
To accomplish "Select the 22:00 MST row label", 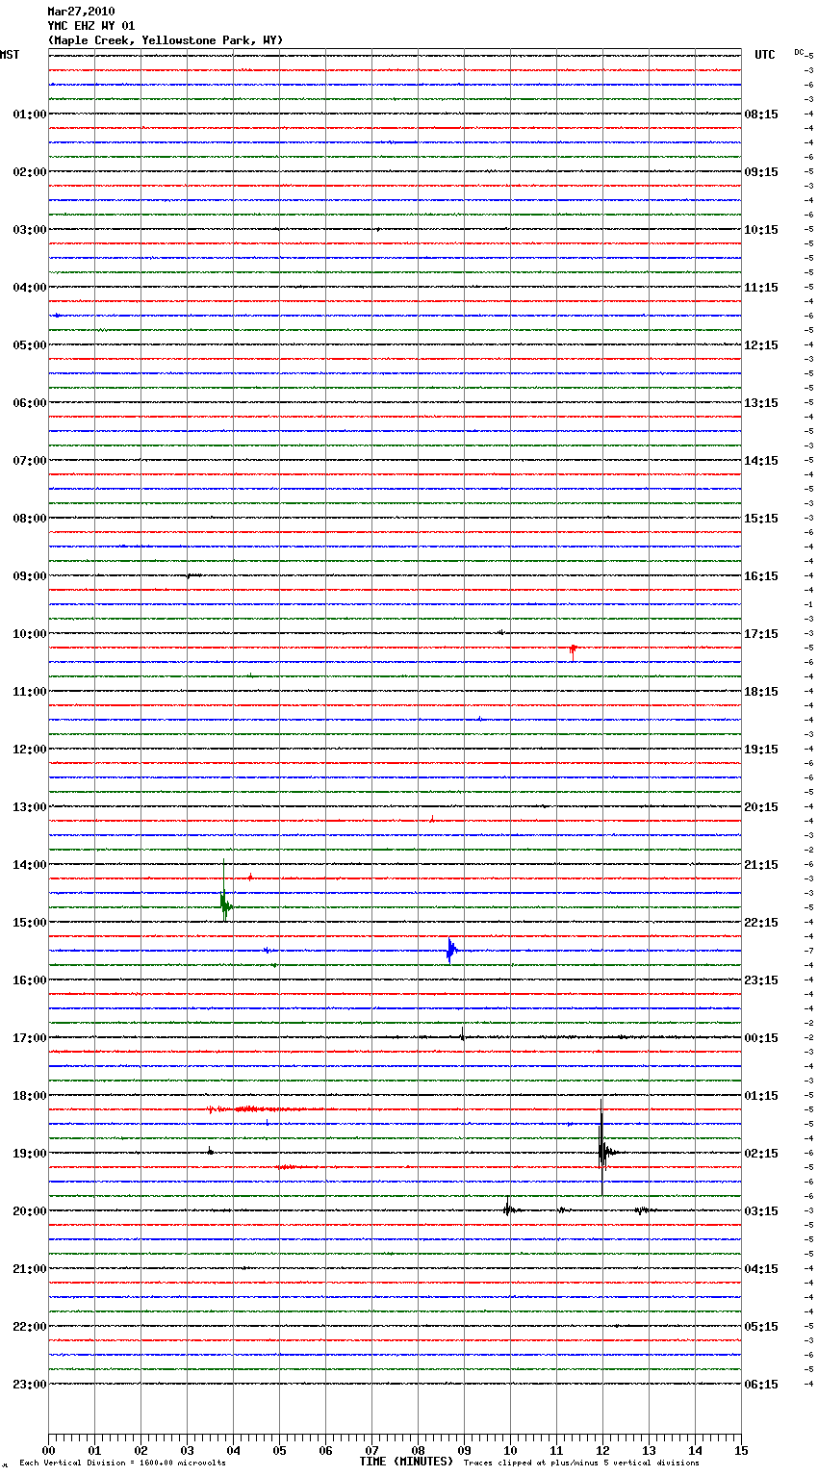I will [30, 1327].
